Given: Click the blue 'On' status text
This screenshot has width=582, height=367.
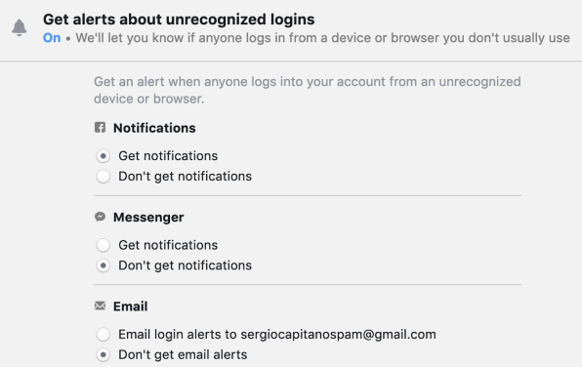Looking at the screenshot, I should point(52,38).
